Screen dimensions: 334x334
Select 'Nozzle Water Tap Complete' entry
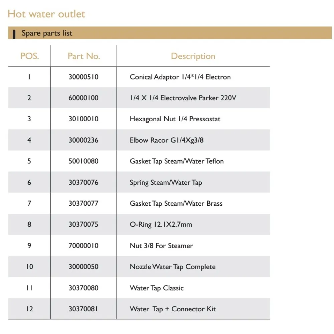tap(172, 267)
